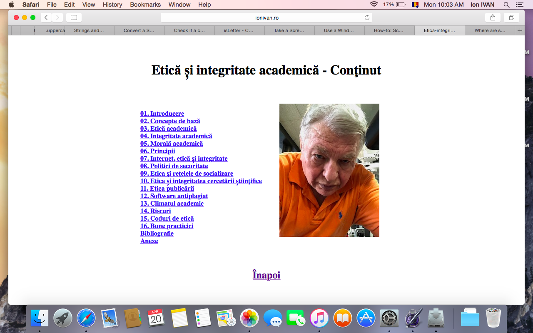This screenshot has height=333, width=533.
Task: Open the Bookmarks menu
Action: click(x=145, y=5)
